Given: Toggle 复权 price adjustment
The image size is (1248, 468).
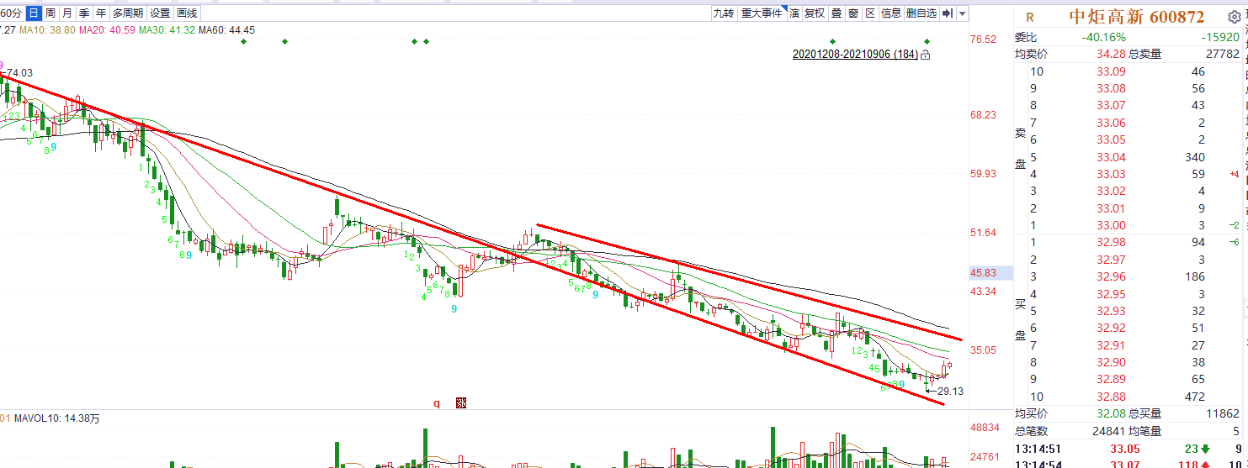Looking at the screenshot, I should [x=815, y=13].
